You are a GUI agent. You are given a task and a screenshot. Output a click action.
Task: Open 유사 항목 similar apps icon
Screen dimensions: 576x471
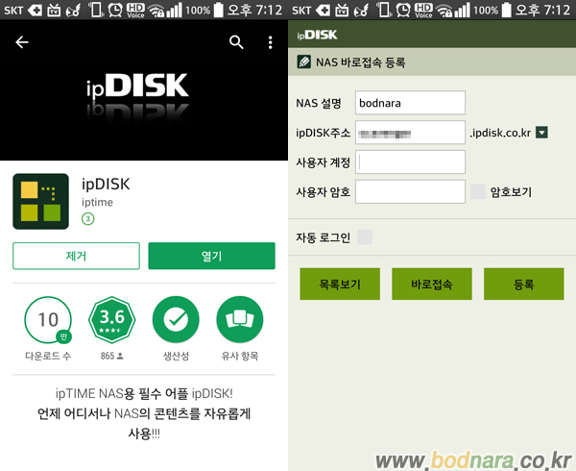point(240,321)
